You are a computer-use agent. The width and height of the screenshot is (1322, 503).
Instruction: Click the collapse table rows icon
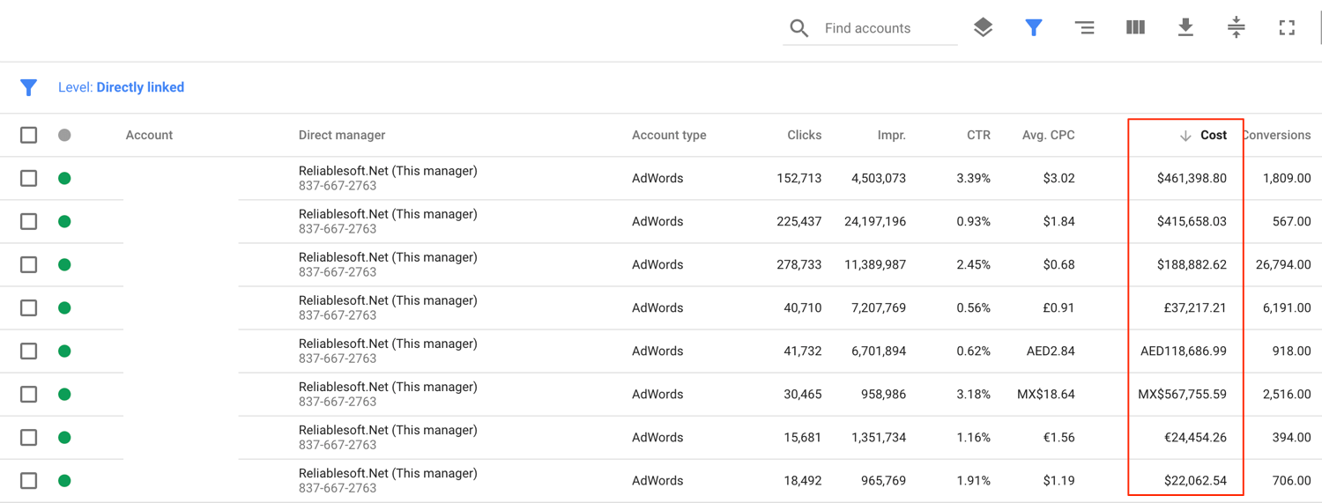point(1236,27)
